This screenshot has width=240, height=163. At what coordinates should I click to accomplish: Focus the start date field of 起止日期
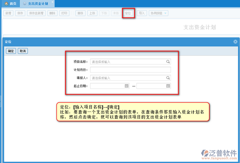click(109, 86)
